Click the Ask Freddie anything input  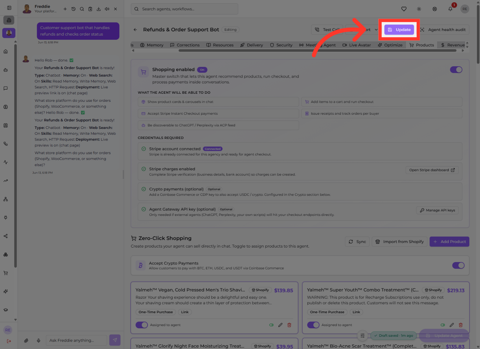point(76,340)
